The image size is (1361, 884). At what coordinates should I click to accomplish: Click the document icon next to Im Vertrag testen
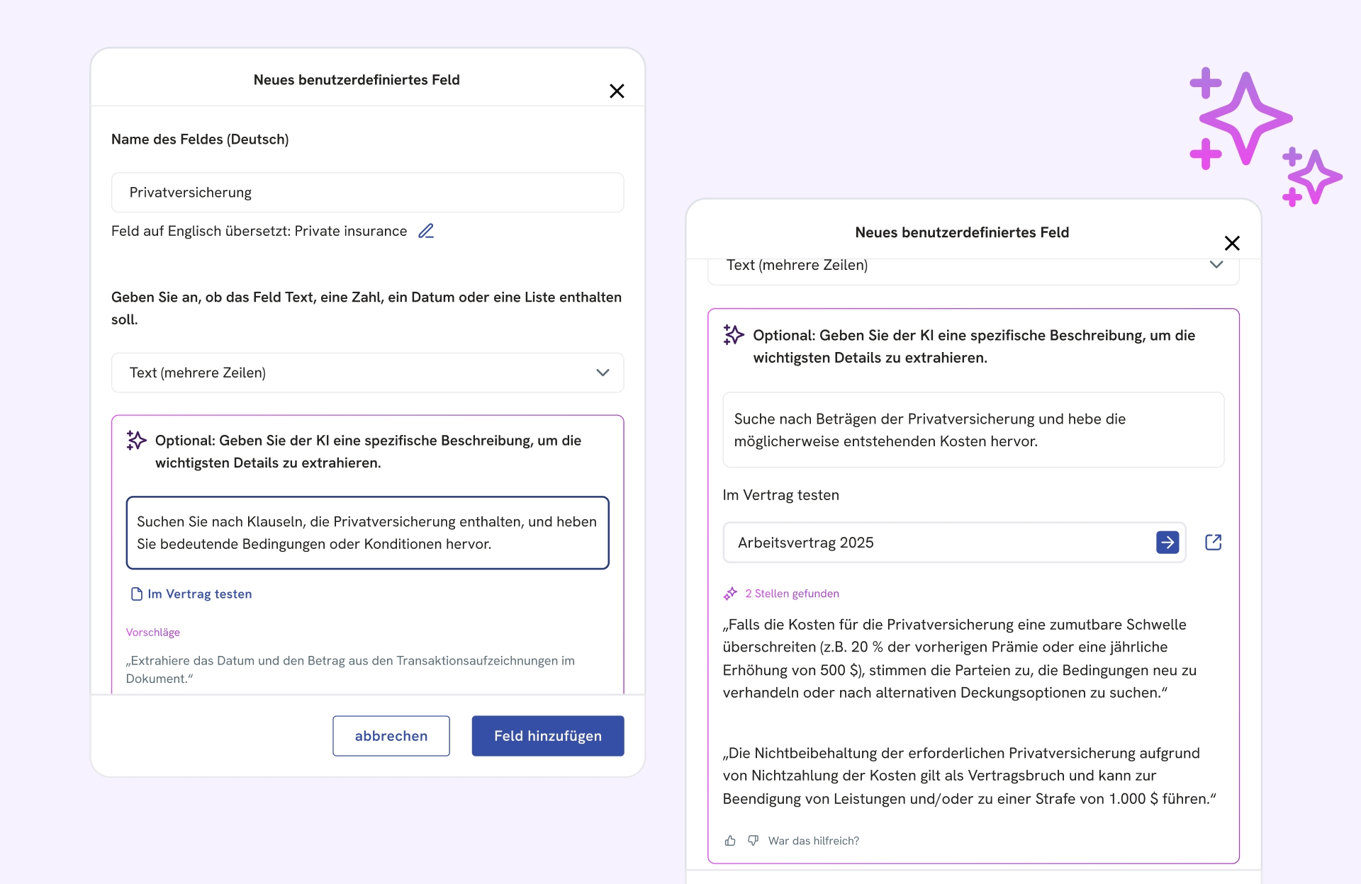click(x=137, y=594)
